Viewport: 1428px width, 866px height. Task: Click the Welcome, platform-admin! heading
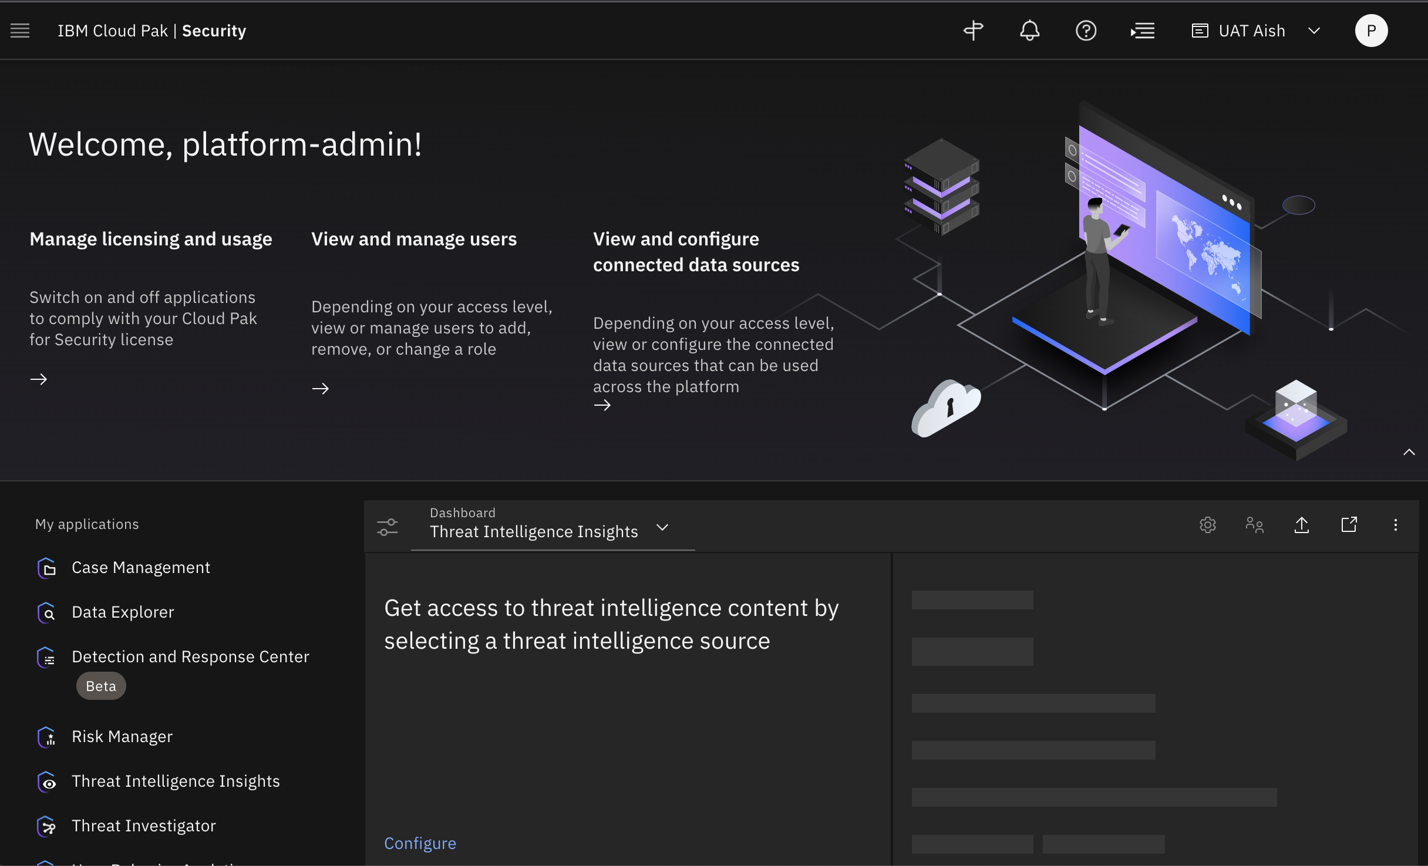point(225,144)
